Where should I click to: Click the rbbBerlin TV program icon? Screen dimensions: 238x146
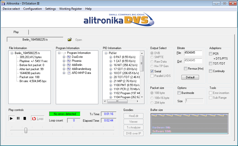pyautogui.click(x=69, y=65)
